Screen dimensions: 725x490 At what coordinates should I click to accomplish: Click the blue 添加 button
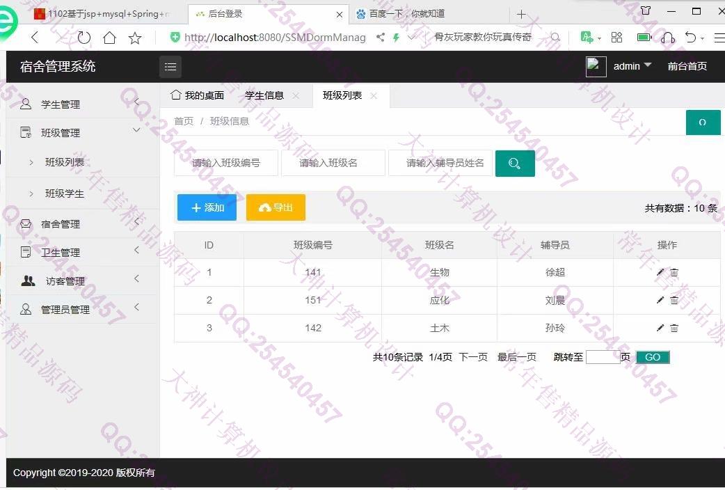coord(207,207)
